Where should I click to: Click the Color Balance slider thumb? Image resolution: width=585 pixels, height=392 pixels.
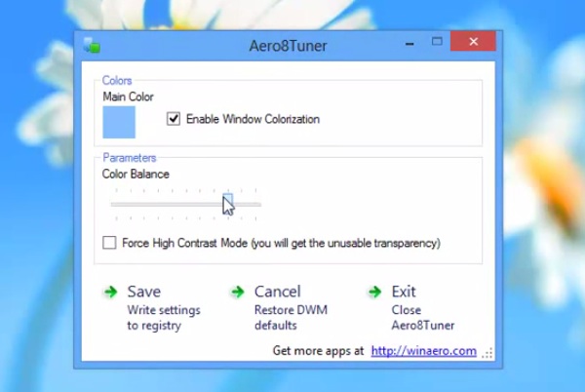pos(228,202)
